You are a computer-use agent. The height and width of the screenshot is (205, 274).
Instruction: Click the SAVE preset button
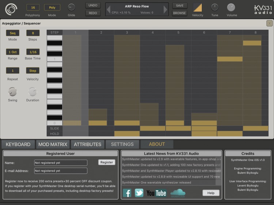coord(180,5)
